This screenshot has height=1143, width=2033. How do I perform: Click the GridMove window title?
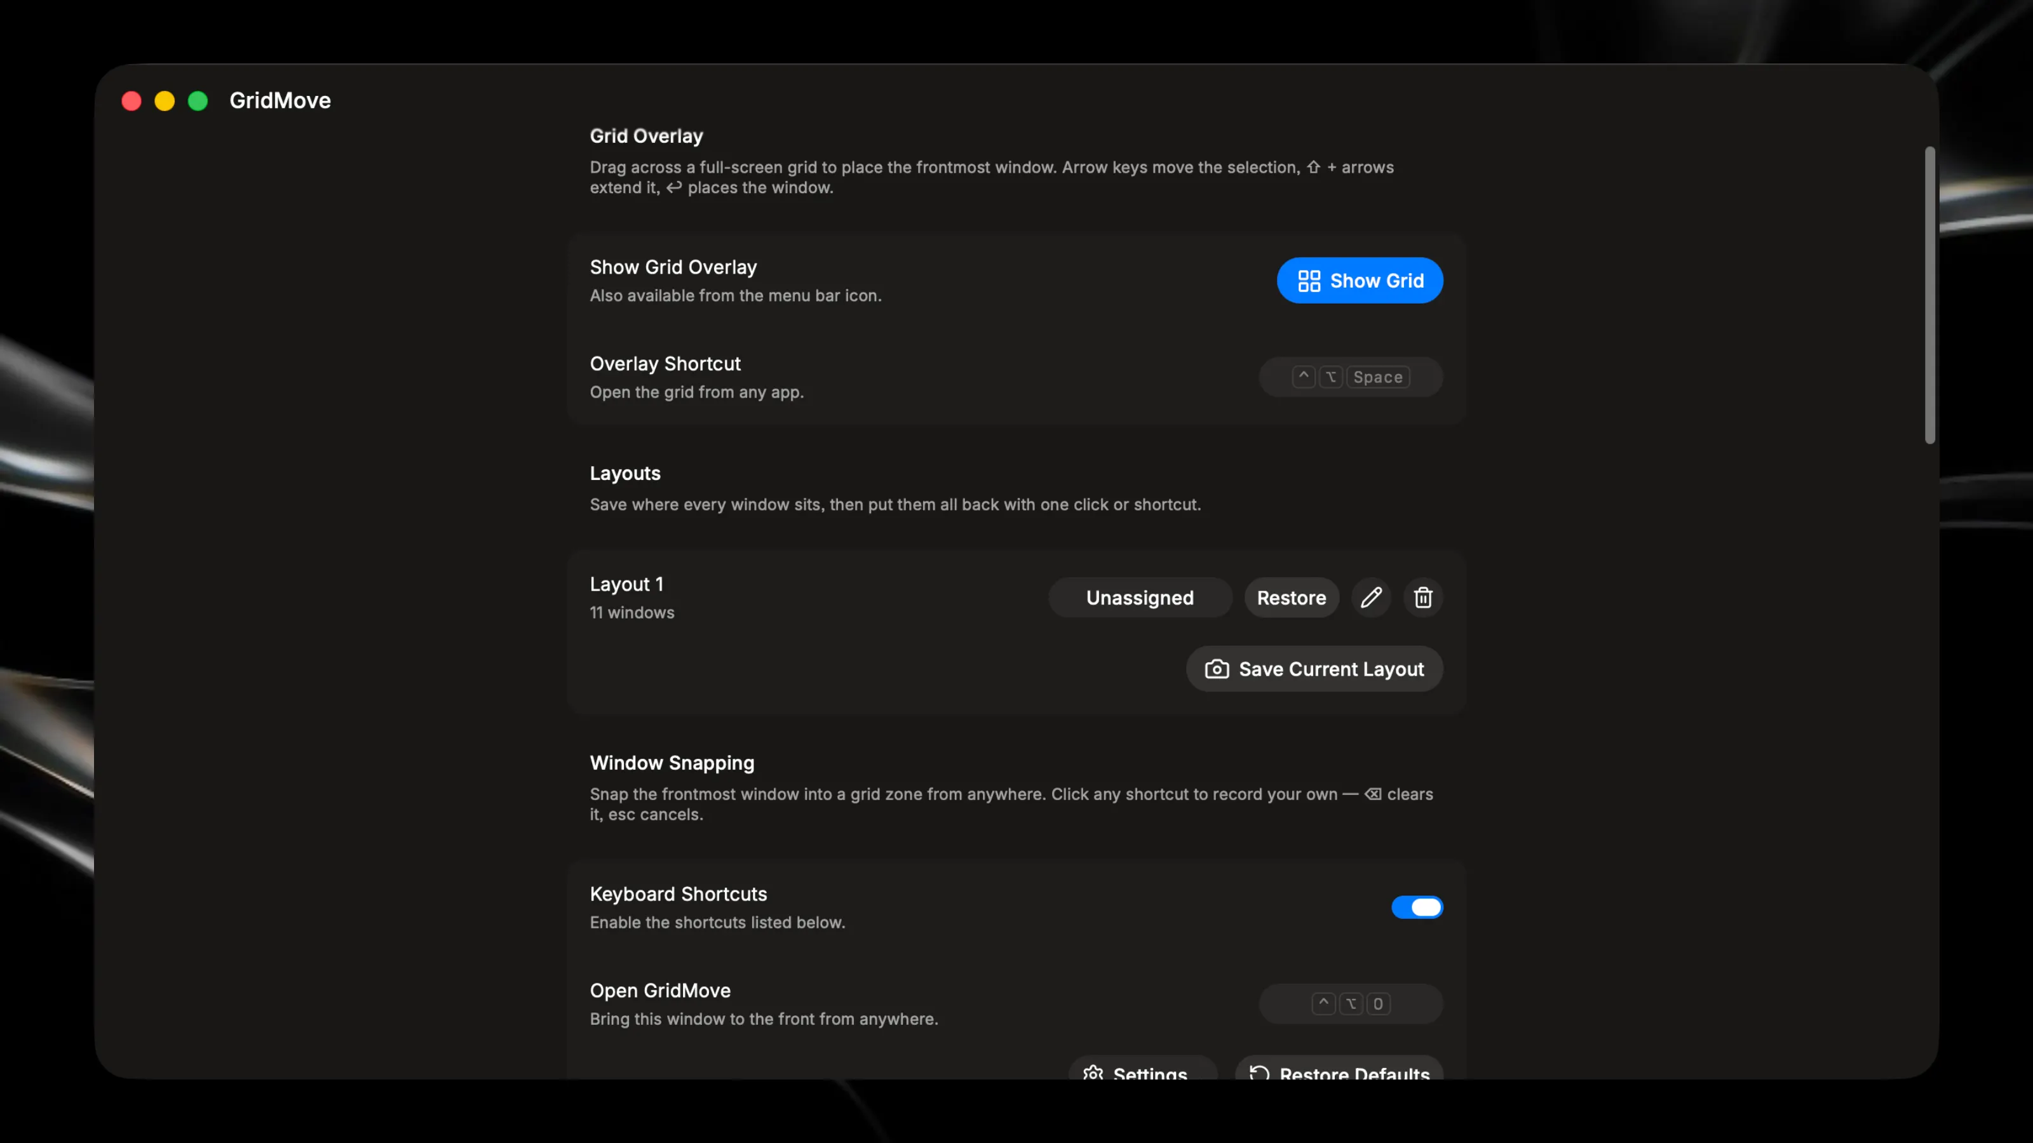pos(280,101)
